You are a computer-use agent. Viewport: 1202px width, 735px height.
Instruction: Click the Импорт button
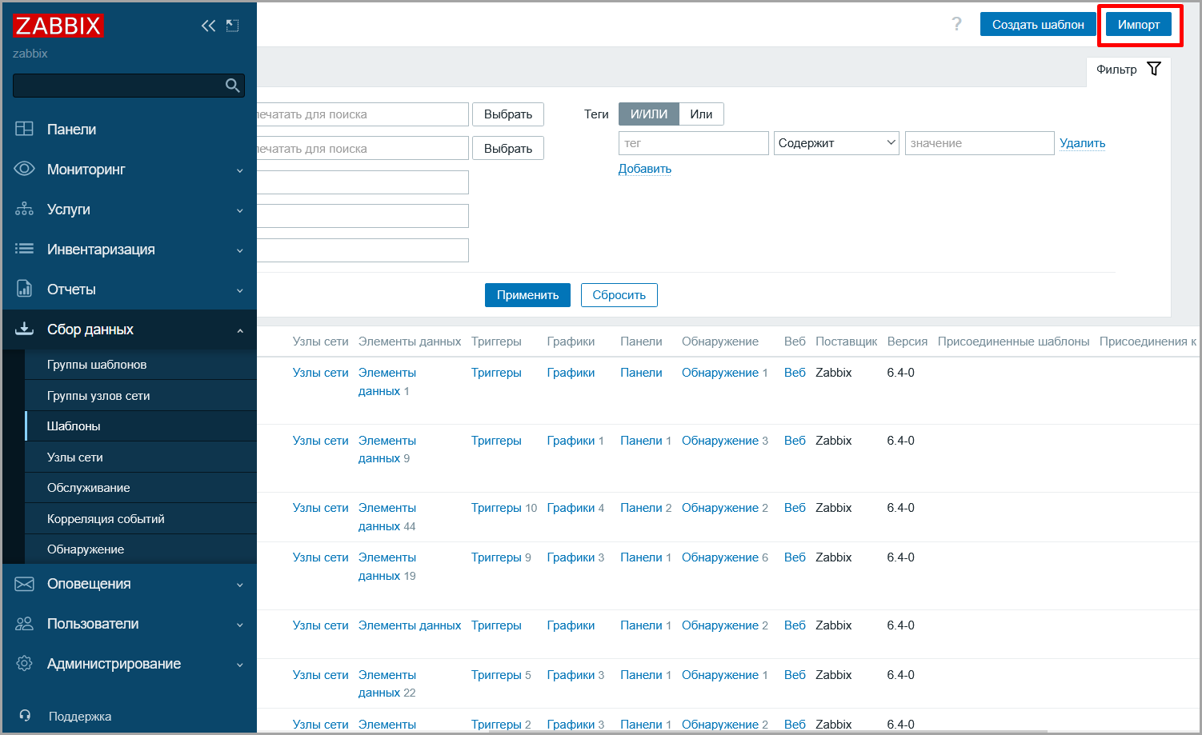[1139, 25]
